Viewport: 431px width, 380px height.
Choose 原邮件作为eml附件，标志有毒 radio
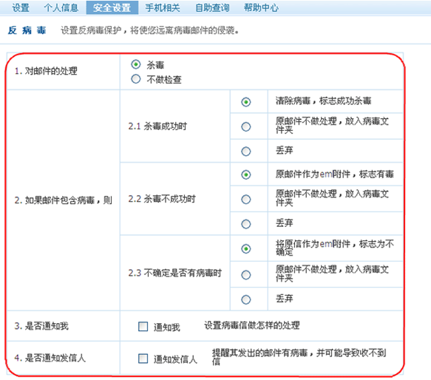(x=245, y=174)
